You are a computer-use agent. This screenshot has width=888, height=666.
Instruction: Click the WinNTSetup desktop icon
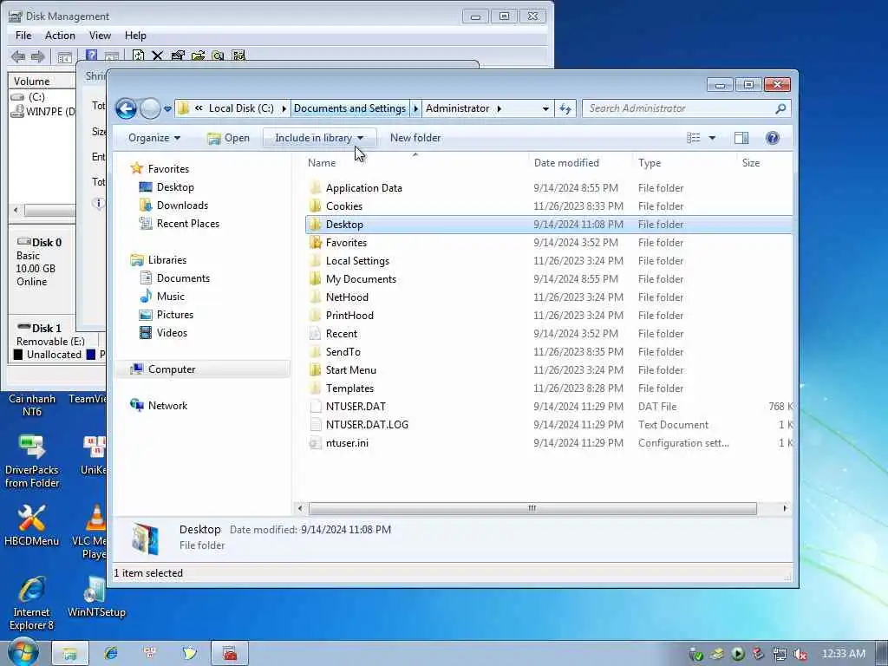click(x=96, y=597)
